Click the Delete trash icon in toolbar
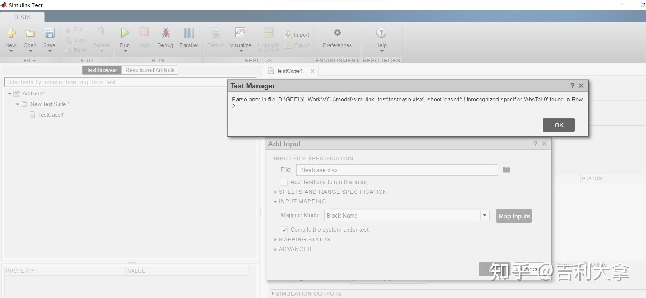This screenshot has width=646, height=298. (101, 32)
